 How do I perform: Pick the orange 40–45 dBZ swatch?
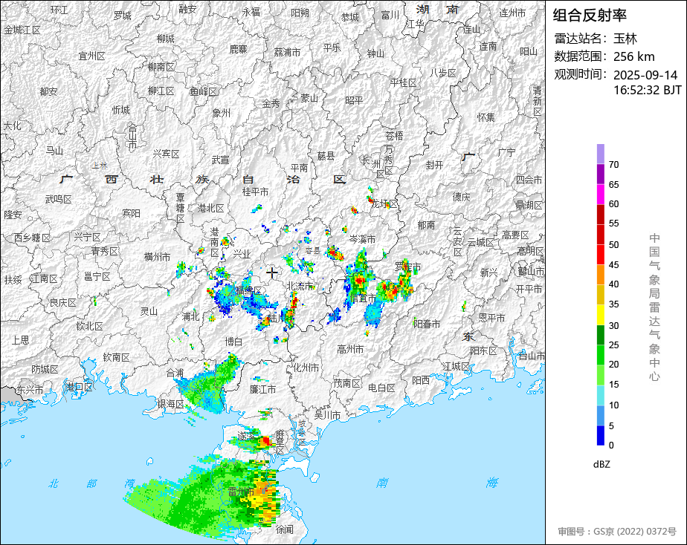coord(600,275)
